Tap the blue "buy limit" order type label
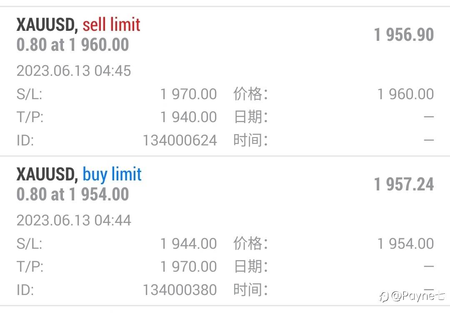The image size is (450, 315). (112, 175)
